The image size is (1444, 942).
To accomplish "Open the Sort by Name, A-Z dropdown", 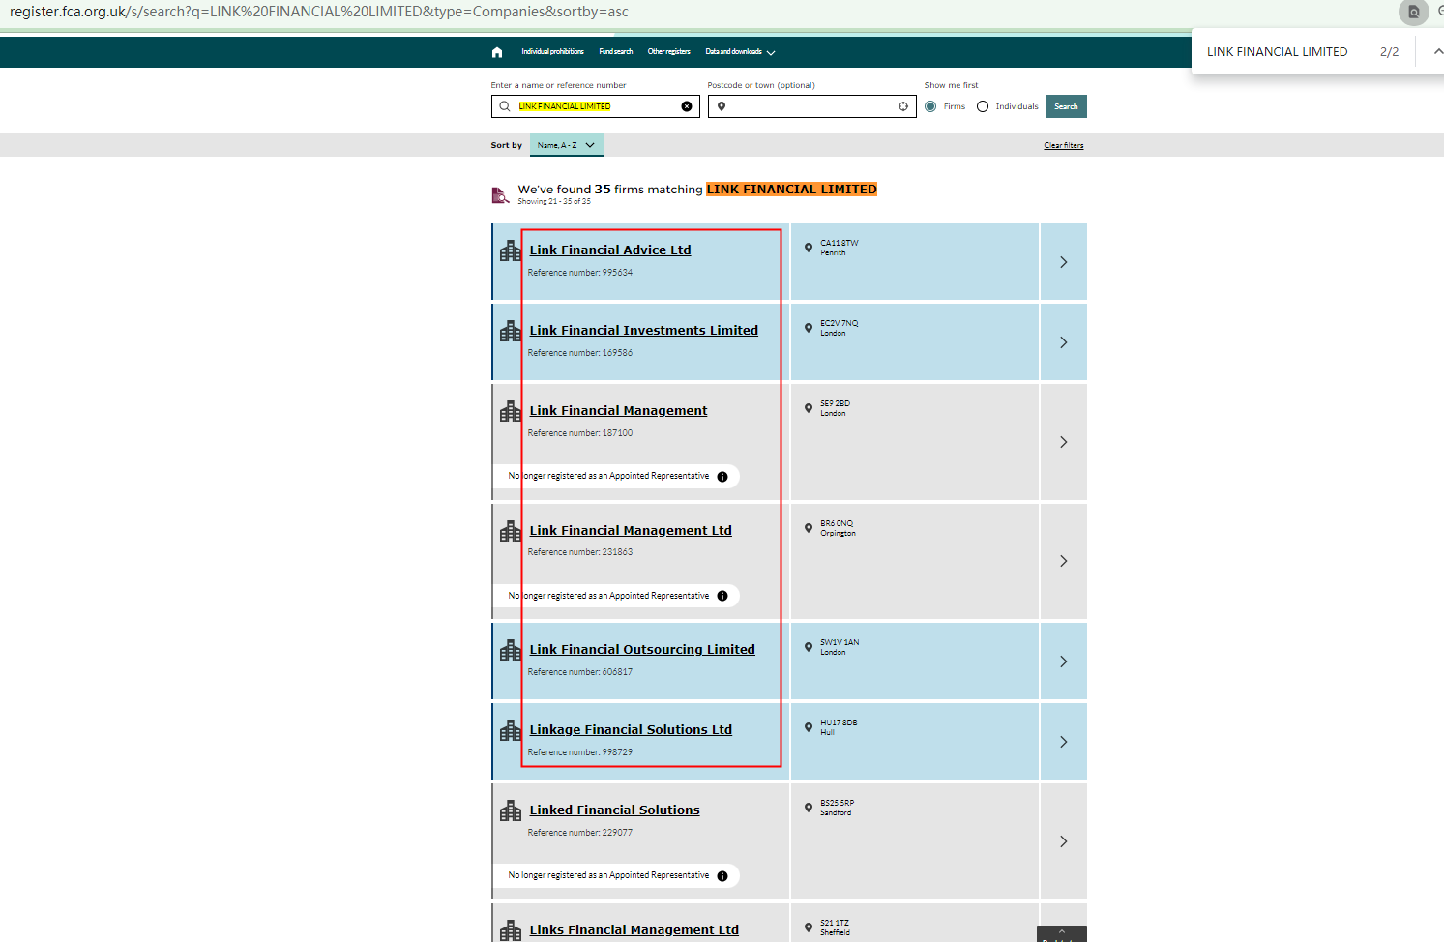I will pyautogui.click(x=567, y=145).
